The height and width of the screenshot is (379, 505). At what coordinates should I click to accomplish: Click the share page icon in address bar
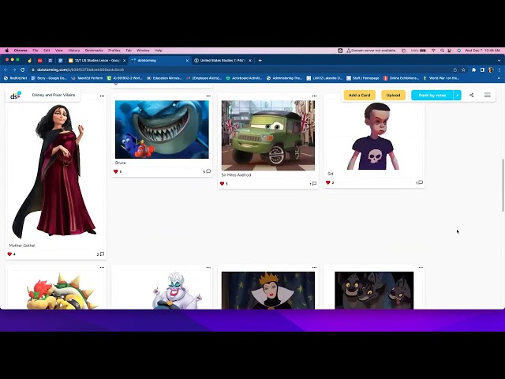455,69
